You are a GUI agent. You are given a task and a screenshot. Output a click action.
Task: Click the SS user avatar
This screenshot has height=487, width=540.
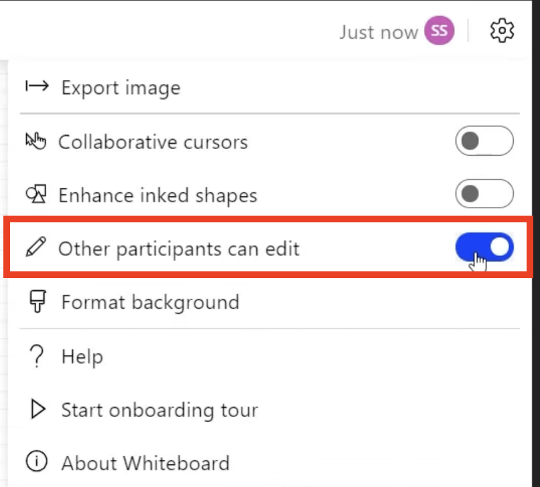(439, 30)
